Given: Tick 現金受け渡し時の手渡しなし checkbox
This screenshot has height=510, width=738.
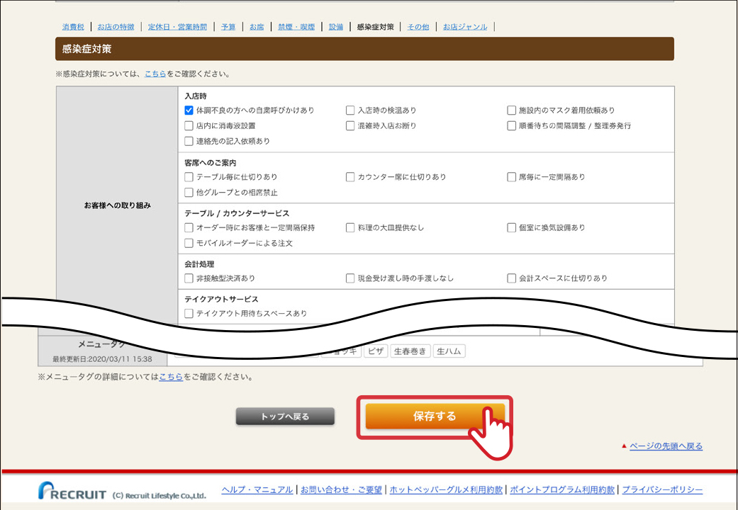Looking at the screenshot, I should pyautogui.click(x=350, y=278).
